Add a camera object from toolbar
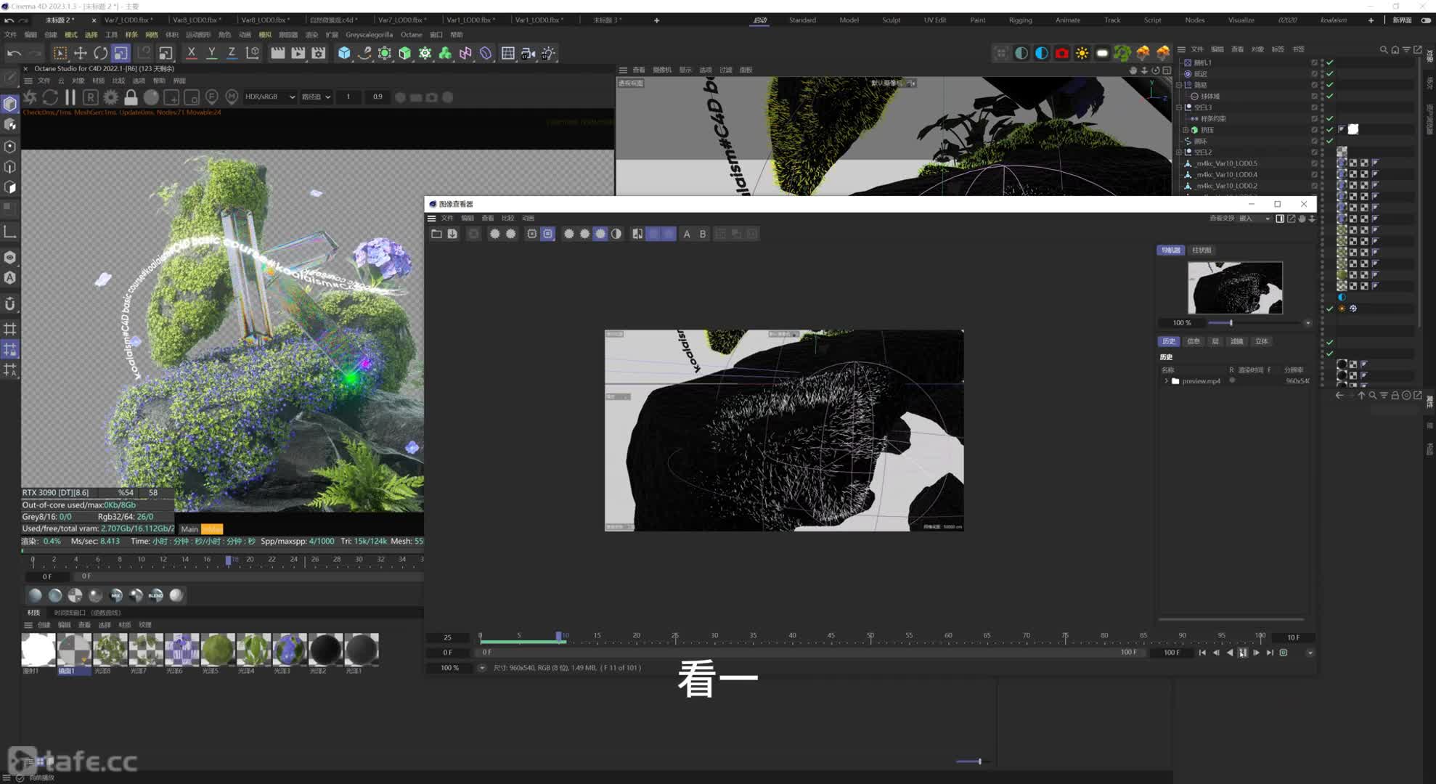The height and width of the screenshot is (784, 1436). [528, 53]
